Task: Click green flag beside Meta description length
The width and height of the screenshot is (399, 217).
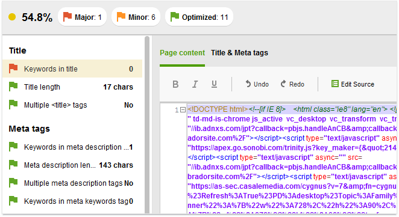Action: click(x=13, y=165)
